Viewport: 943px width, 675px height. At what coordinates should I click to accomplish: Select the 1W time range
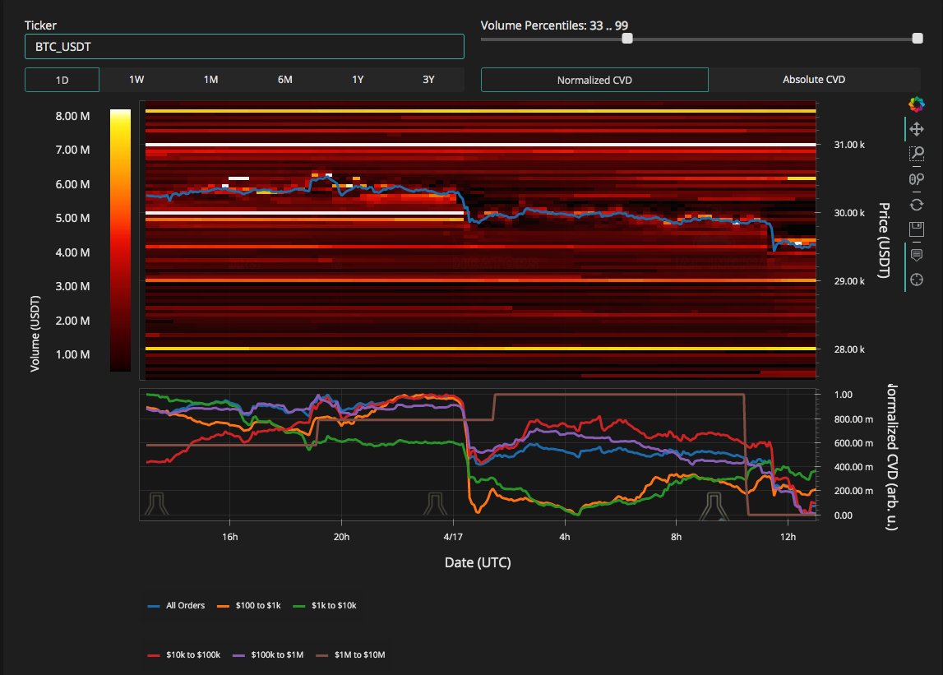136,80
